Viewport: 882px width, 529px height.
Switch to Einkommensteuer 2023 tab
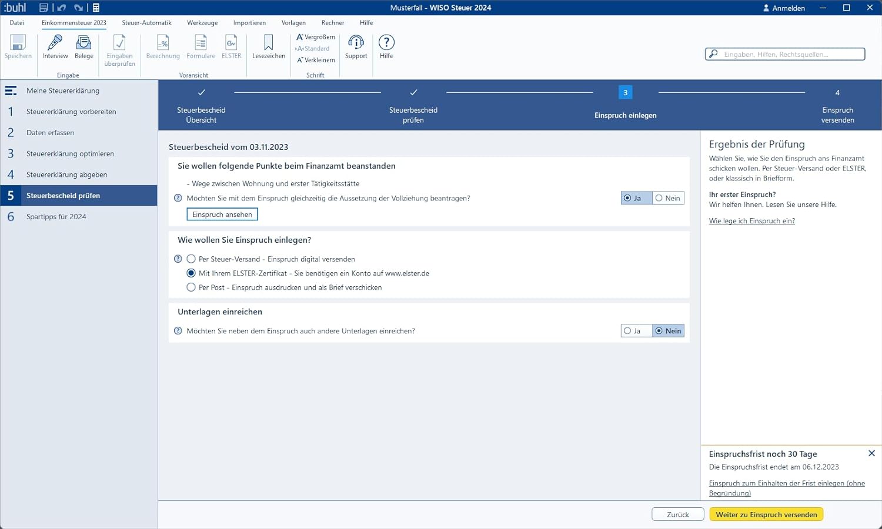click(74, 23)
